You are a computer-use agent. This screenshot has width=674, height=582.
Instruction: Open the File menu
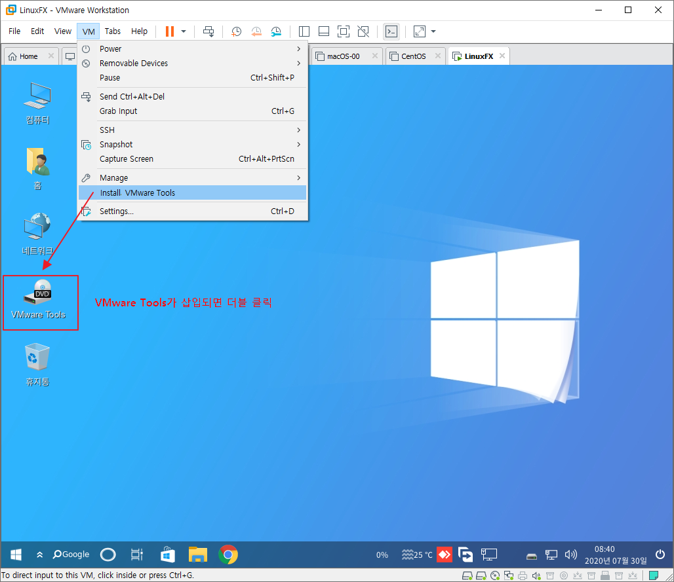(x=14, y=31)
